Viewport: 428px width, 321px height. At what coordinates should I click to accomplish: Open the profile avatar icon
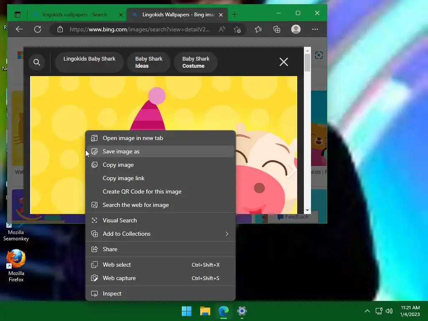[296, 29]
